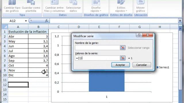Click cell containing 'Oct'
The height and width of the screenshot is (103, 184).
(18, 66)
